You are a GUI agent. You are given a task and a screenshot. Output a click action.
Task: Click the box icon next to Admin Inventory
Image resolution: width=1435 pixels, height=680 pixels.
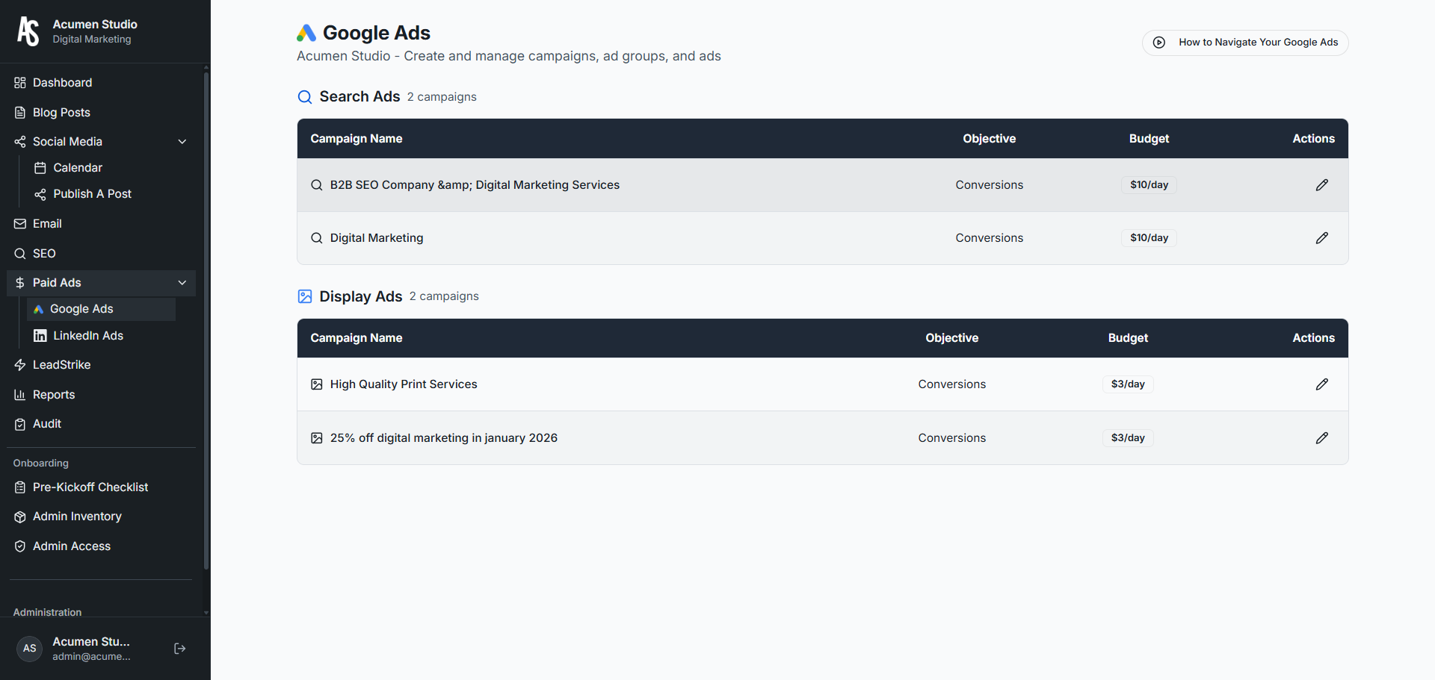click(20, 517)
